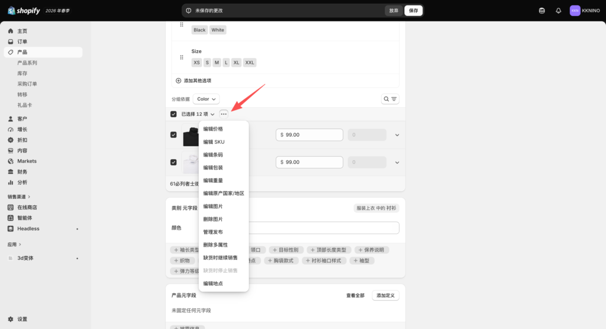Screen dimensions: 606x329
Task: Open the 主页 home icon in sidebar
Action: pos(11,31)
